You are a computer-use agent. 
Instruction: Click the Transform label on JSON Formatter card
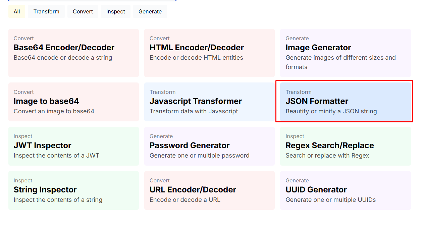(299, 92)
